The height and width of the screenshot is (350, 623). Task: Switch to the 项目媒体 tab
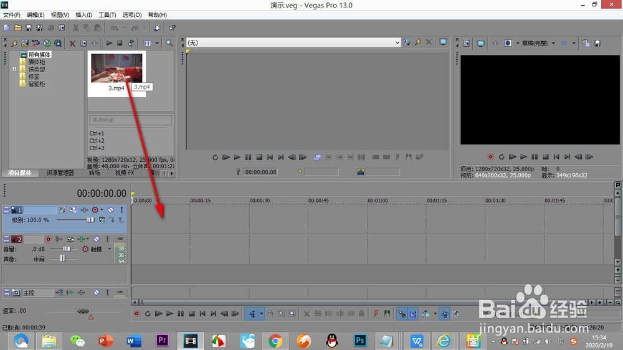(x=20, y=173)
